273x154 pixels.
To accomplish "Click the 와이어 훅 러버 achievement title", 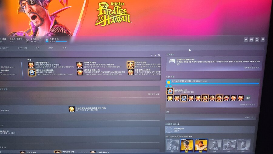I will point(90,63).
